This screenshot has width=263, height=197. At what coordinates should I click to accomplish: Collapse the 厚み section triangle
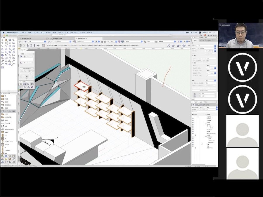(193, 56)
